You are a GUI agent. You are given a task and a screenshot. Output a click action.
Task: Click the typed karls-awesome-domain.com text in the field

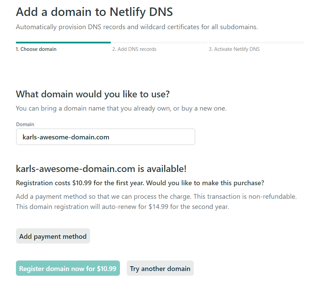[66, 137]
